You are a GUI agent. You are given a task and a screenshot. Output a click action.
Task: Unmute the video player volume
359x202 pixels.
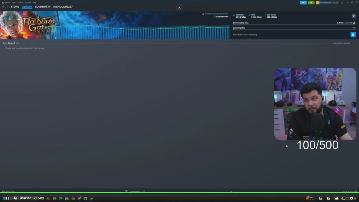pyautogui.click(x=15, y=198)
